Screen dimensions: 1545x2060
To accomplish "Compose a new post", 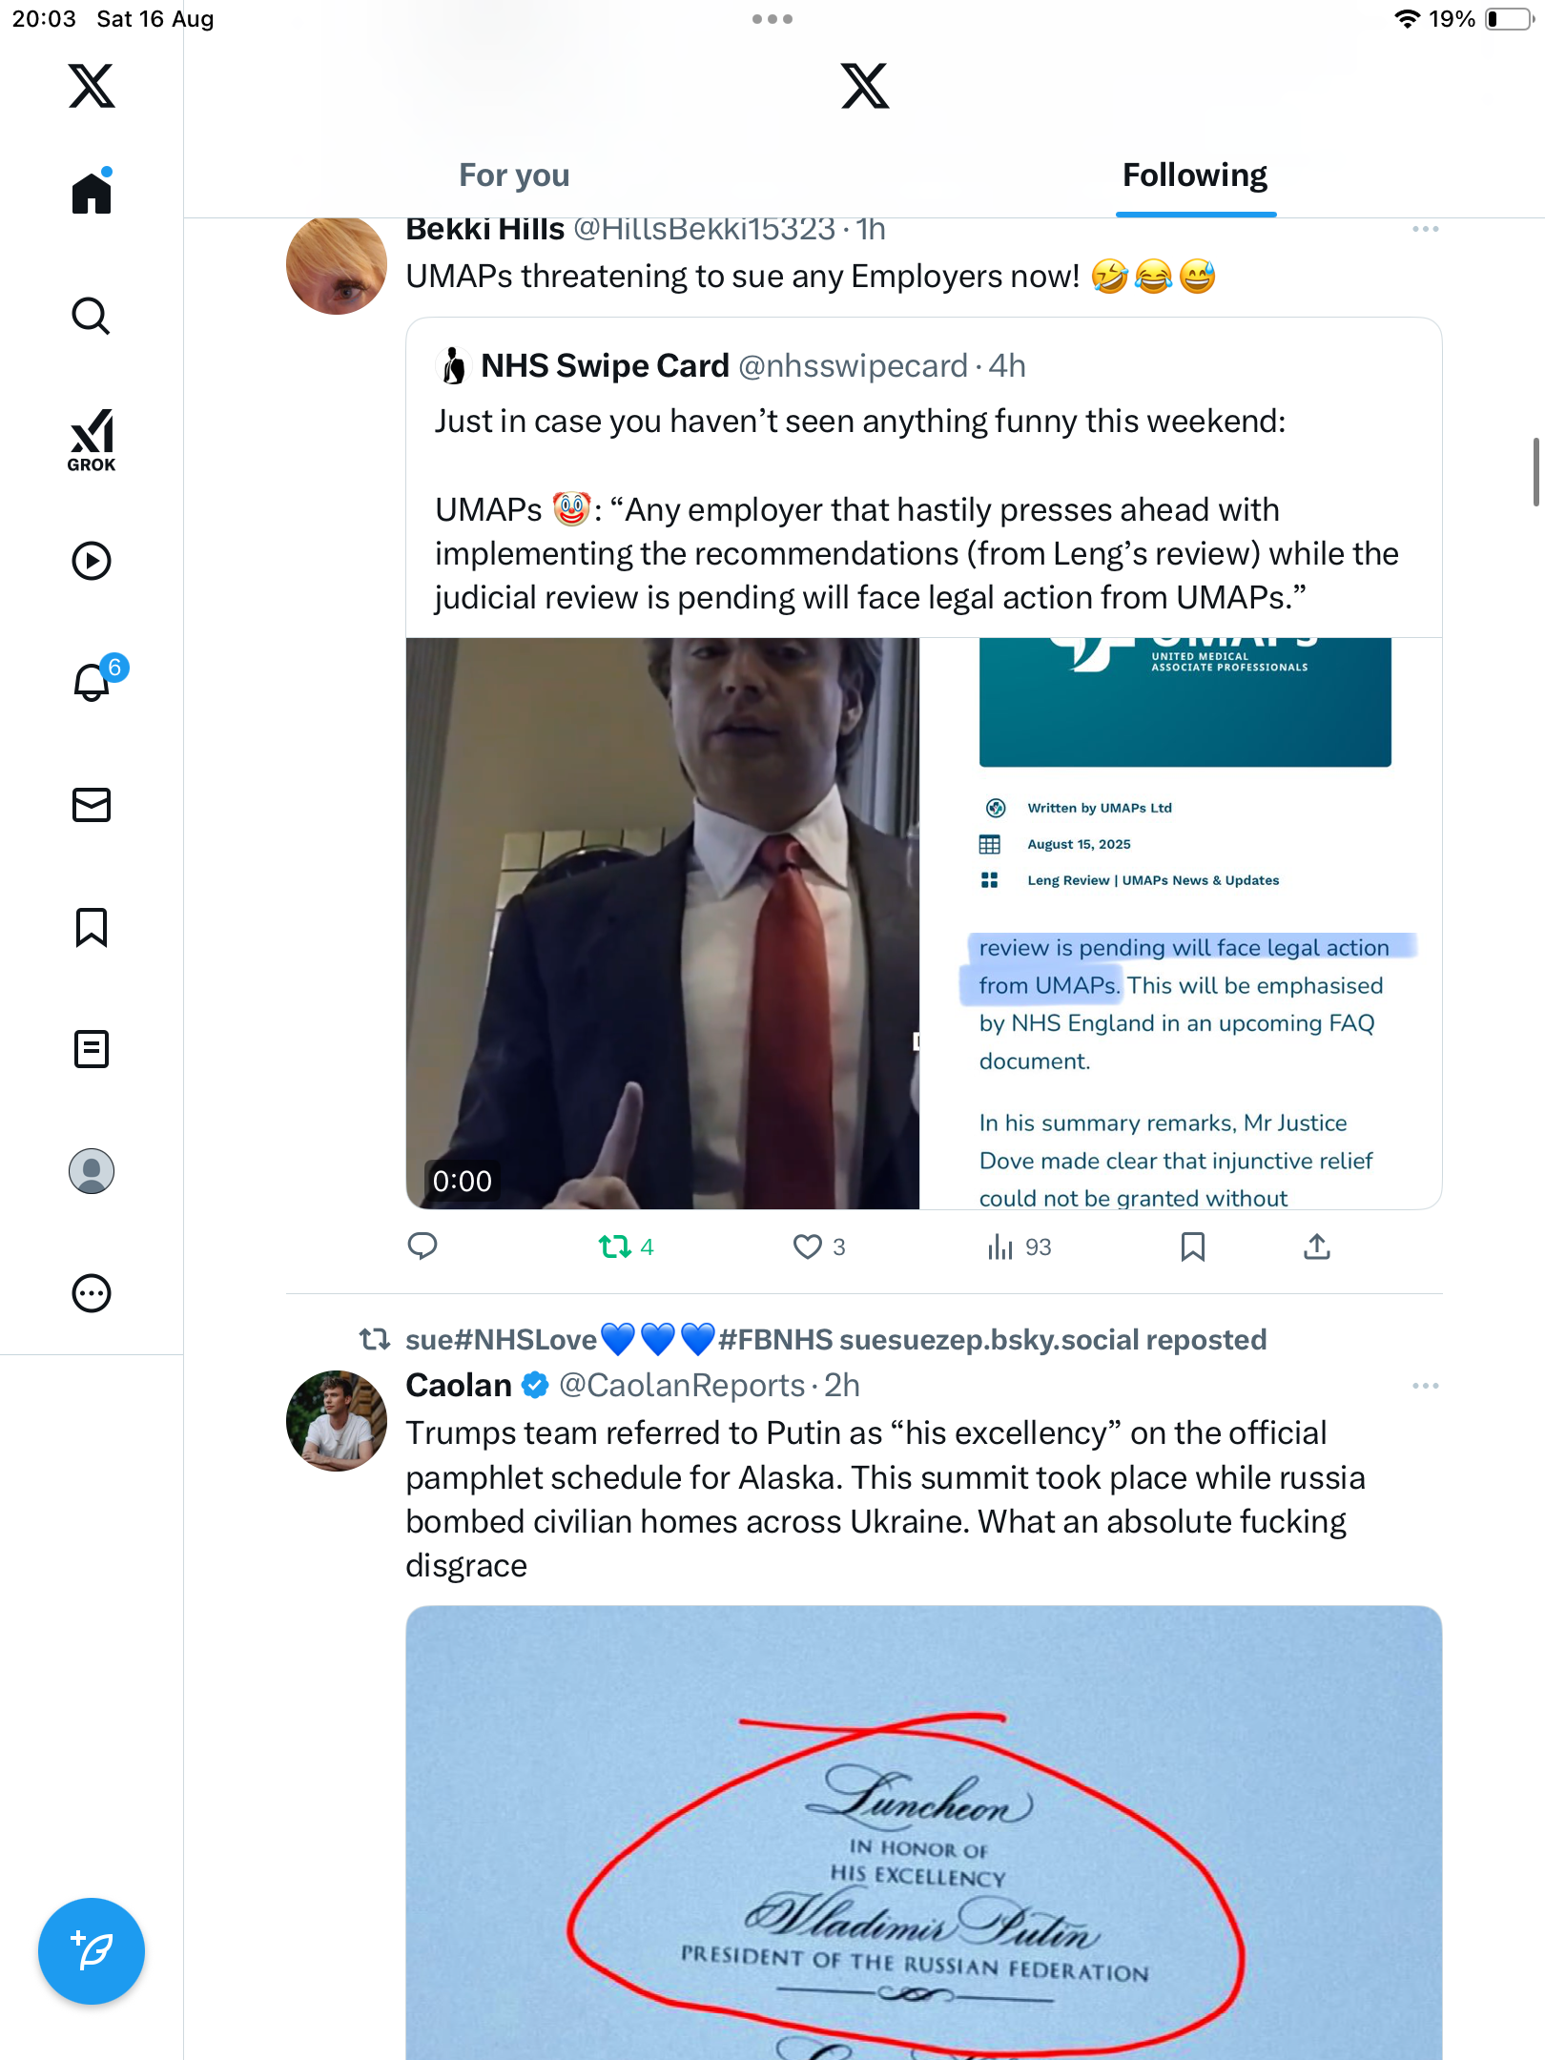I will coord(92,1951).
